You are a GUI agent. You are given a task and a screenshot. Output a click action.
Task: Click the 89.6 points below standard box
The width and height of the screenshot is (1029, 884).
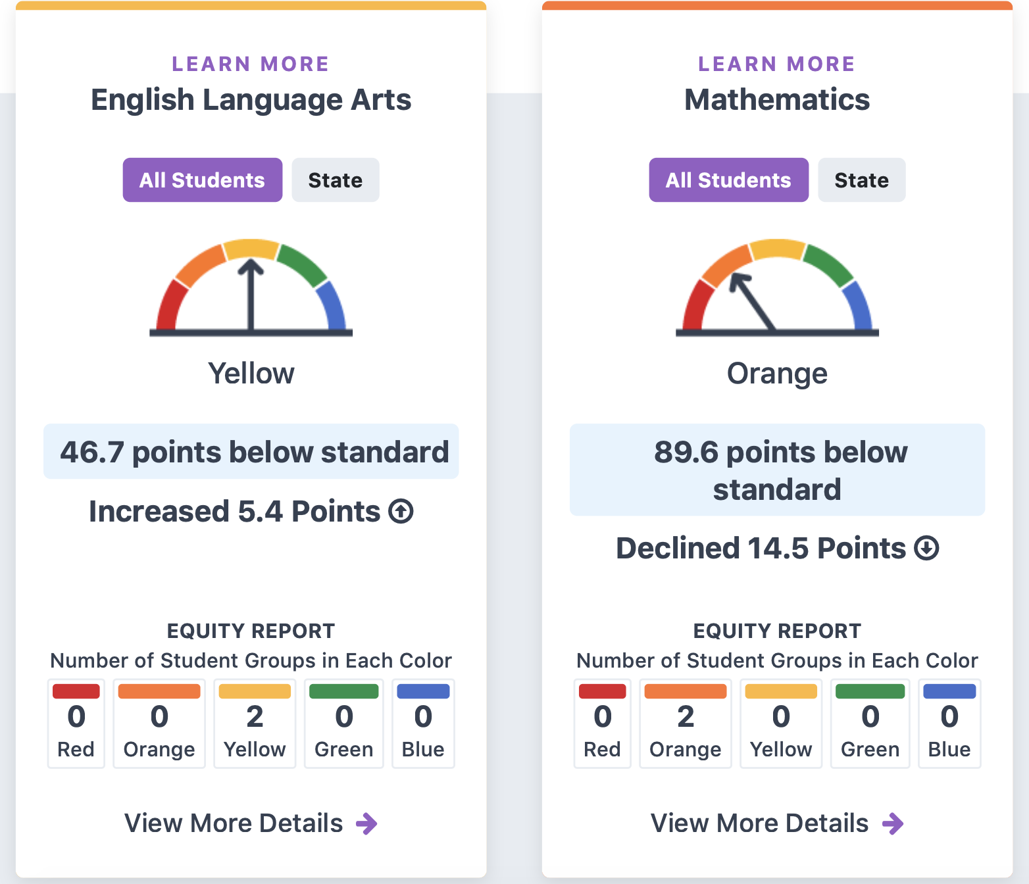pyautogui.click(x=777, y=470)
